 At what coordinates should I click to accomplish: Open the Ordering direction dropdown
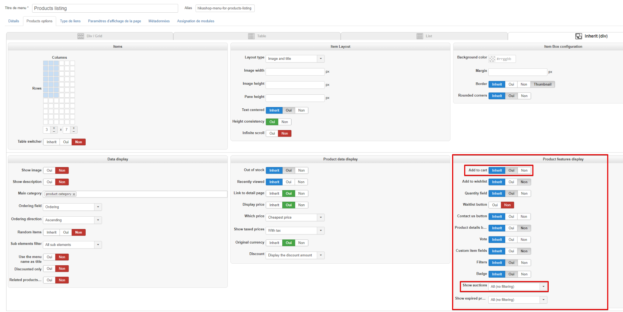pos(72,220)
